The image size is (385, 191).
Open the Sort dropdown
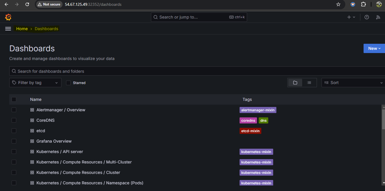point(353,83)
